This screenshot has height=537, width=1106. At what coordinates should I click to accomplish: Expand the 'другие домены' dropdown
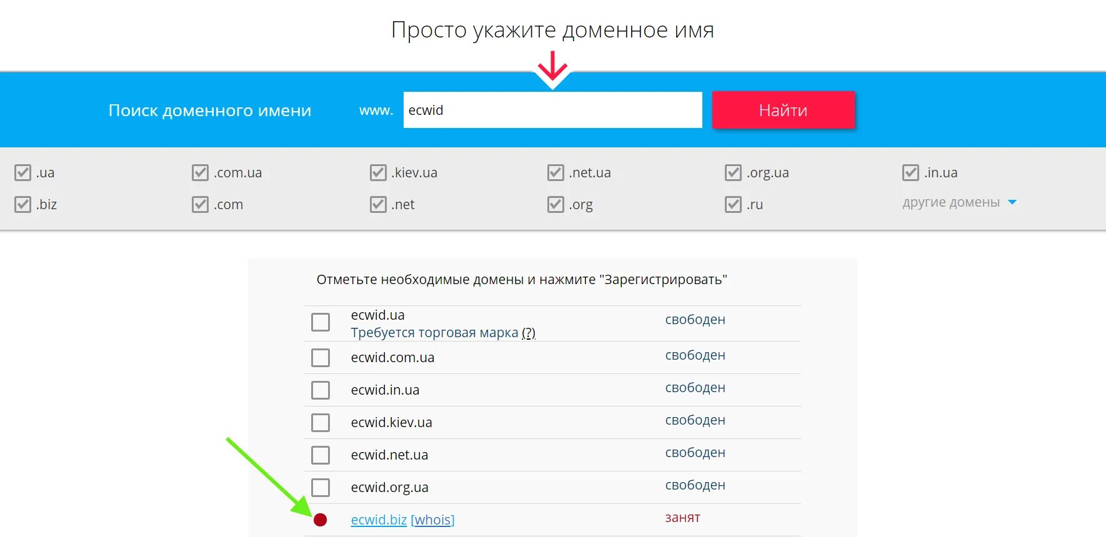pyautogui.click(x=959, y=202)
